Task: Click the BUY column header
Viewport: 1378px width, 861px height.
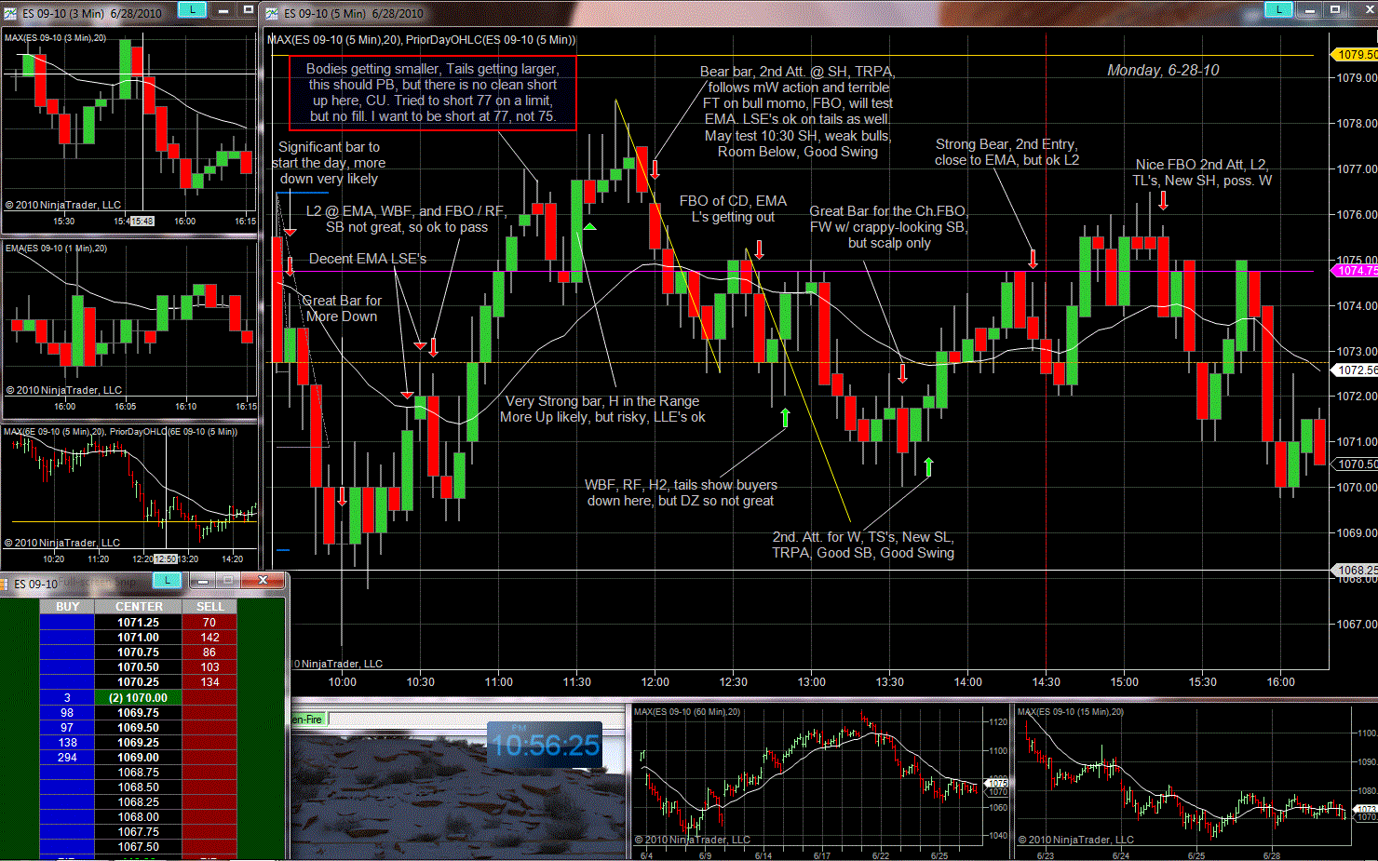Action: [67, 607]
